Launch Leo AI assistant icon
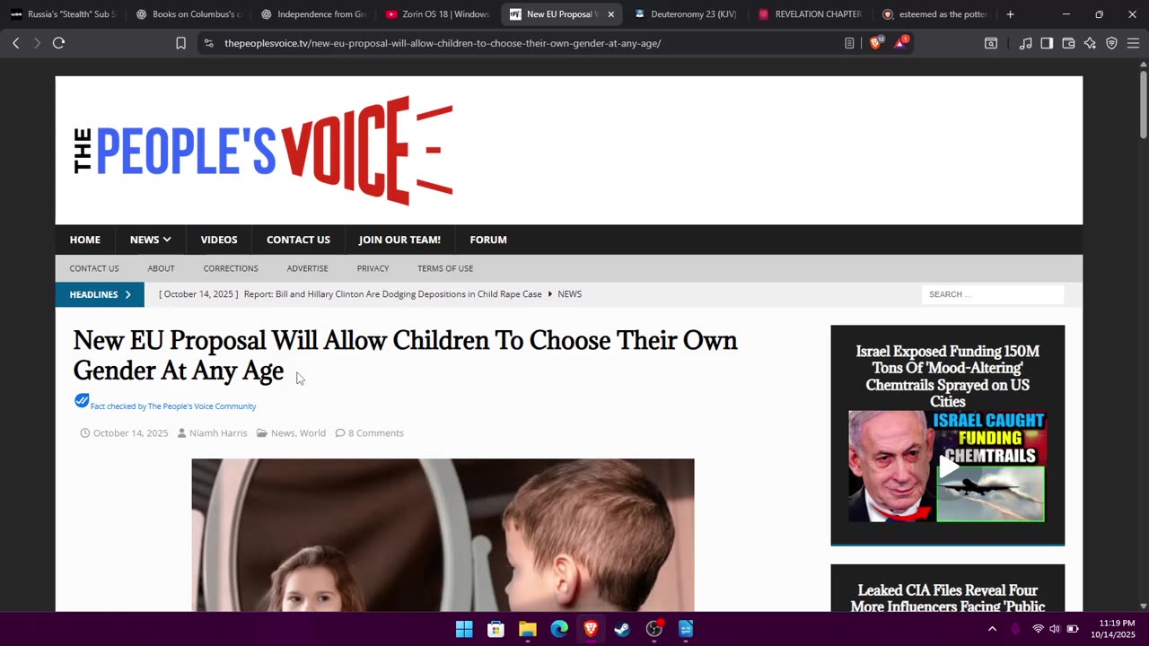This screenshot has width=1149, height=646. pyautogui.click(x=1090, y=43)
